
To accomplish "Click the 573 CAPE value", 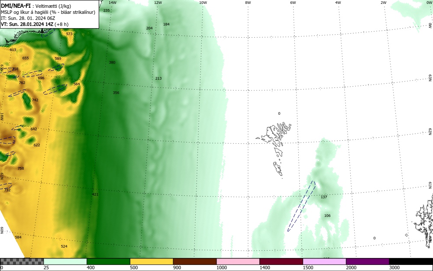I will [x=69, y=34].
